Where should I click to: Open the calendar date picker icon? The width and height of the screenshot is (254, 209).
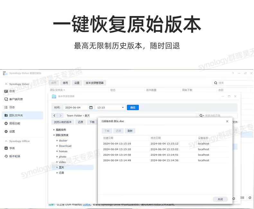[x=91, y=108]
